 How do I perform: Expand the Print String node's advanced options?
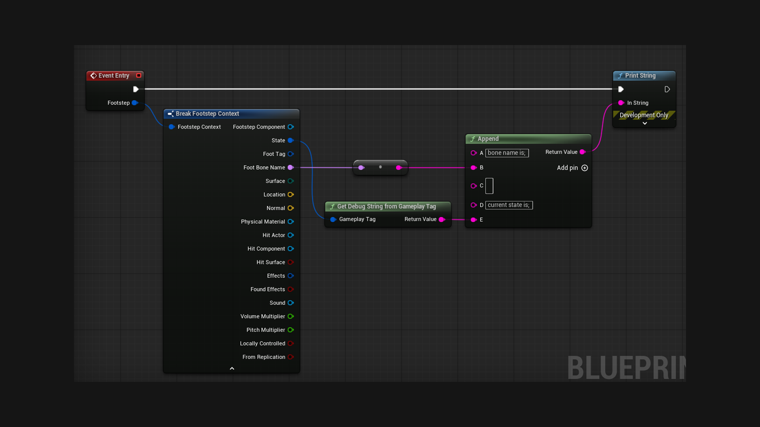coord(645,123)
